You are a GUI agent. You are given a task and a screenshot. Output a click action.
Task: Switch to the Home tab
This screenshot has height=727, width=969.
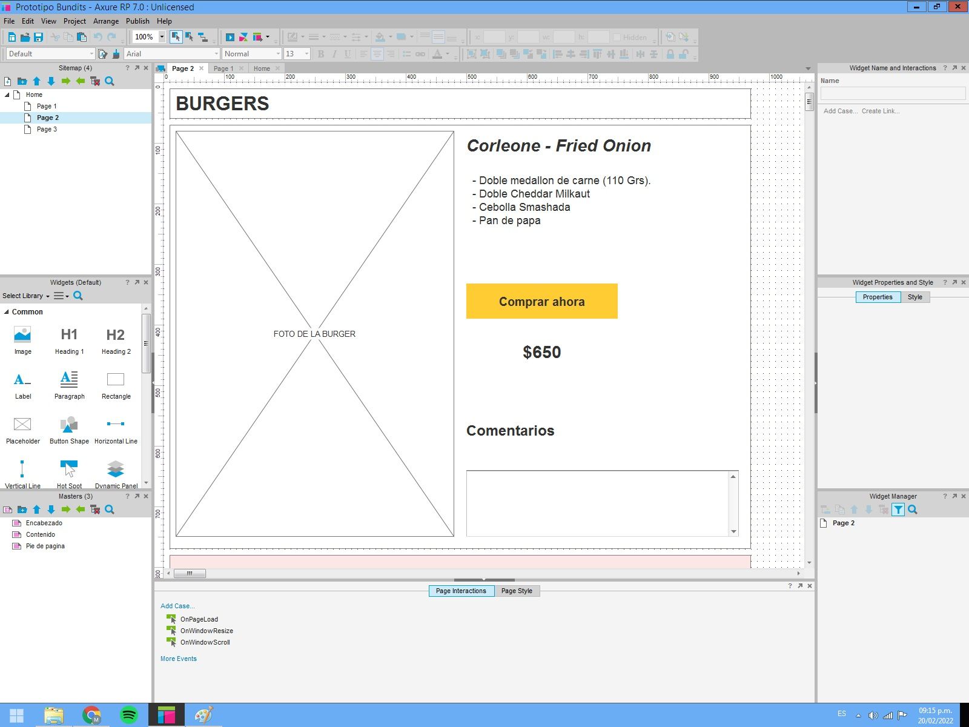click(262, 68)
